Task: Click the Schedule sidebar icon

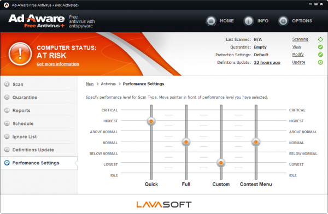Action: (7, 123)
